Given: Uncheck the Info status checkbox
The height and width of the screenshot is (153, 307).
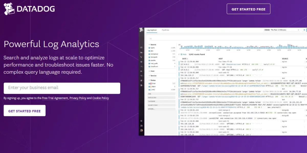Looking at the screenshot, I should coord(149,90).
